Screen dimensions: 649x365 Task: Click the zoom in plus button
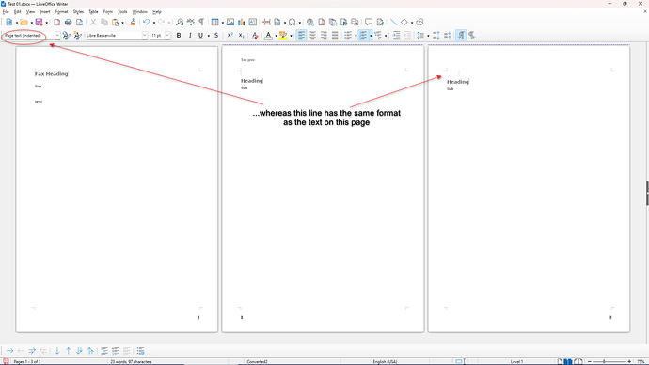(629, 361)
